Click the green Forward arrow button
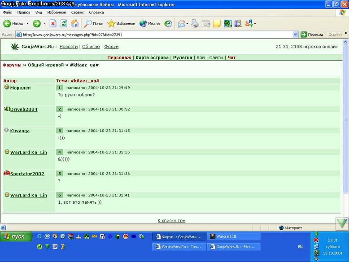Screen dimensions: 349x262 pyautogui.click(x=37, y=24)
